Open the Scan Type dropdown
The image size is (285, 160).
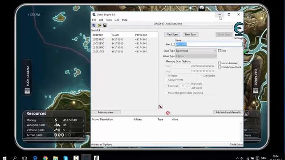point(196,51)
